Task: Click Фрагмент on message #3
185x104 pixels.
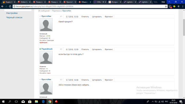Action: 109,80
